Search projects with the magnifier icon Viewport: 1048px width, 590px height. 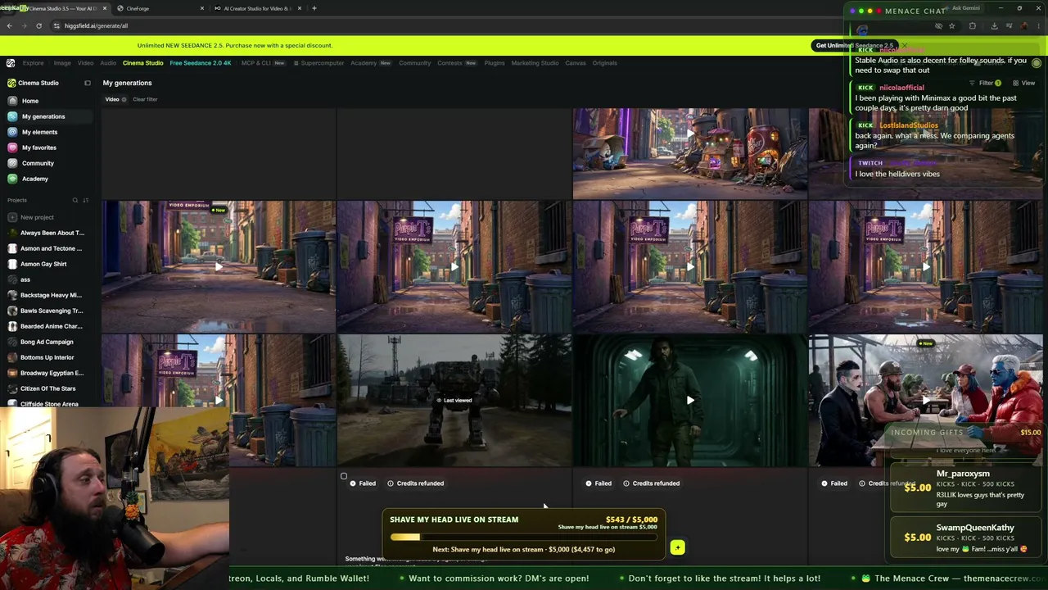75,200
